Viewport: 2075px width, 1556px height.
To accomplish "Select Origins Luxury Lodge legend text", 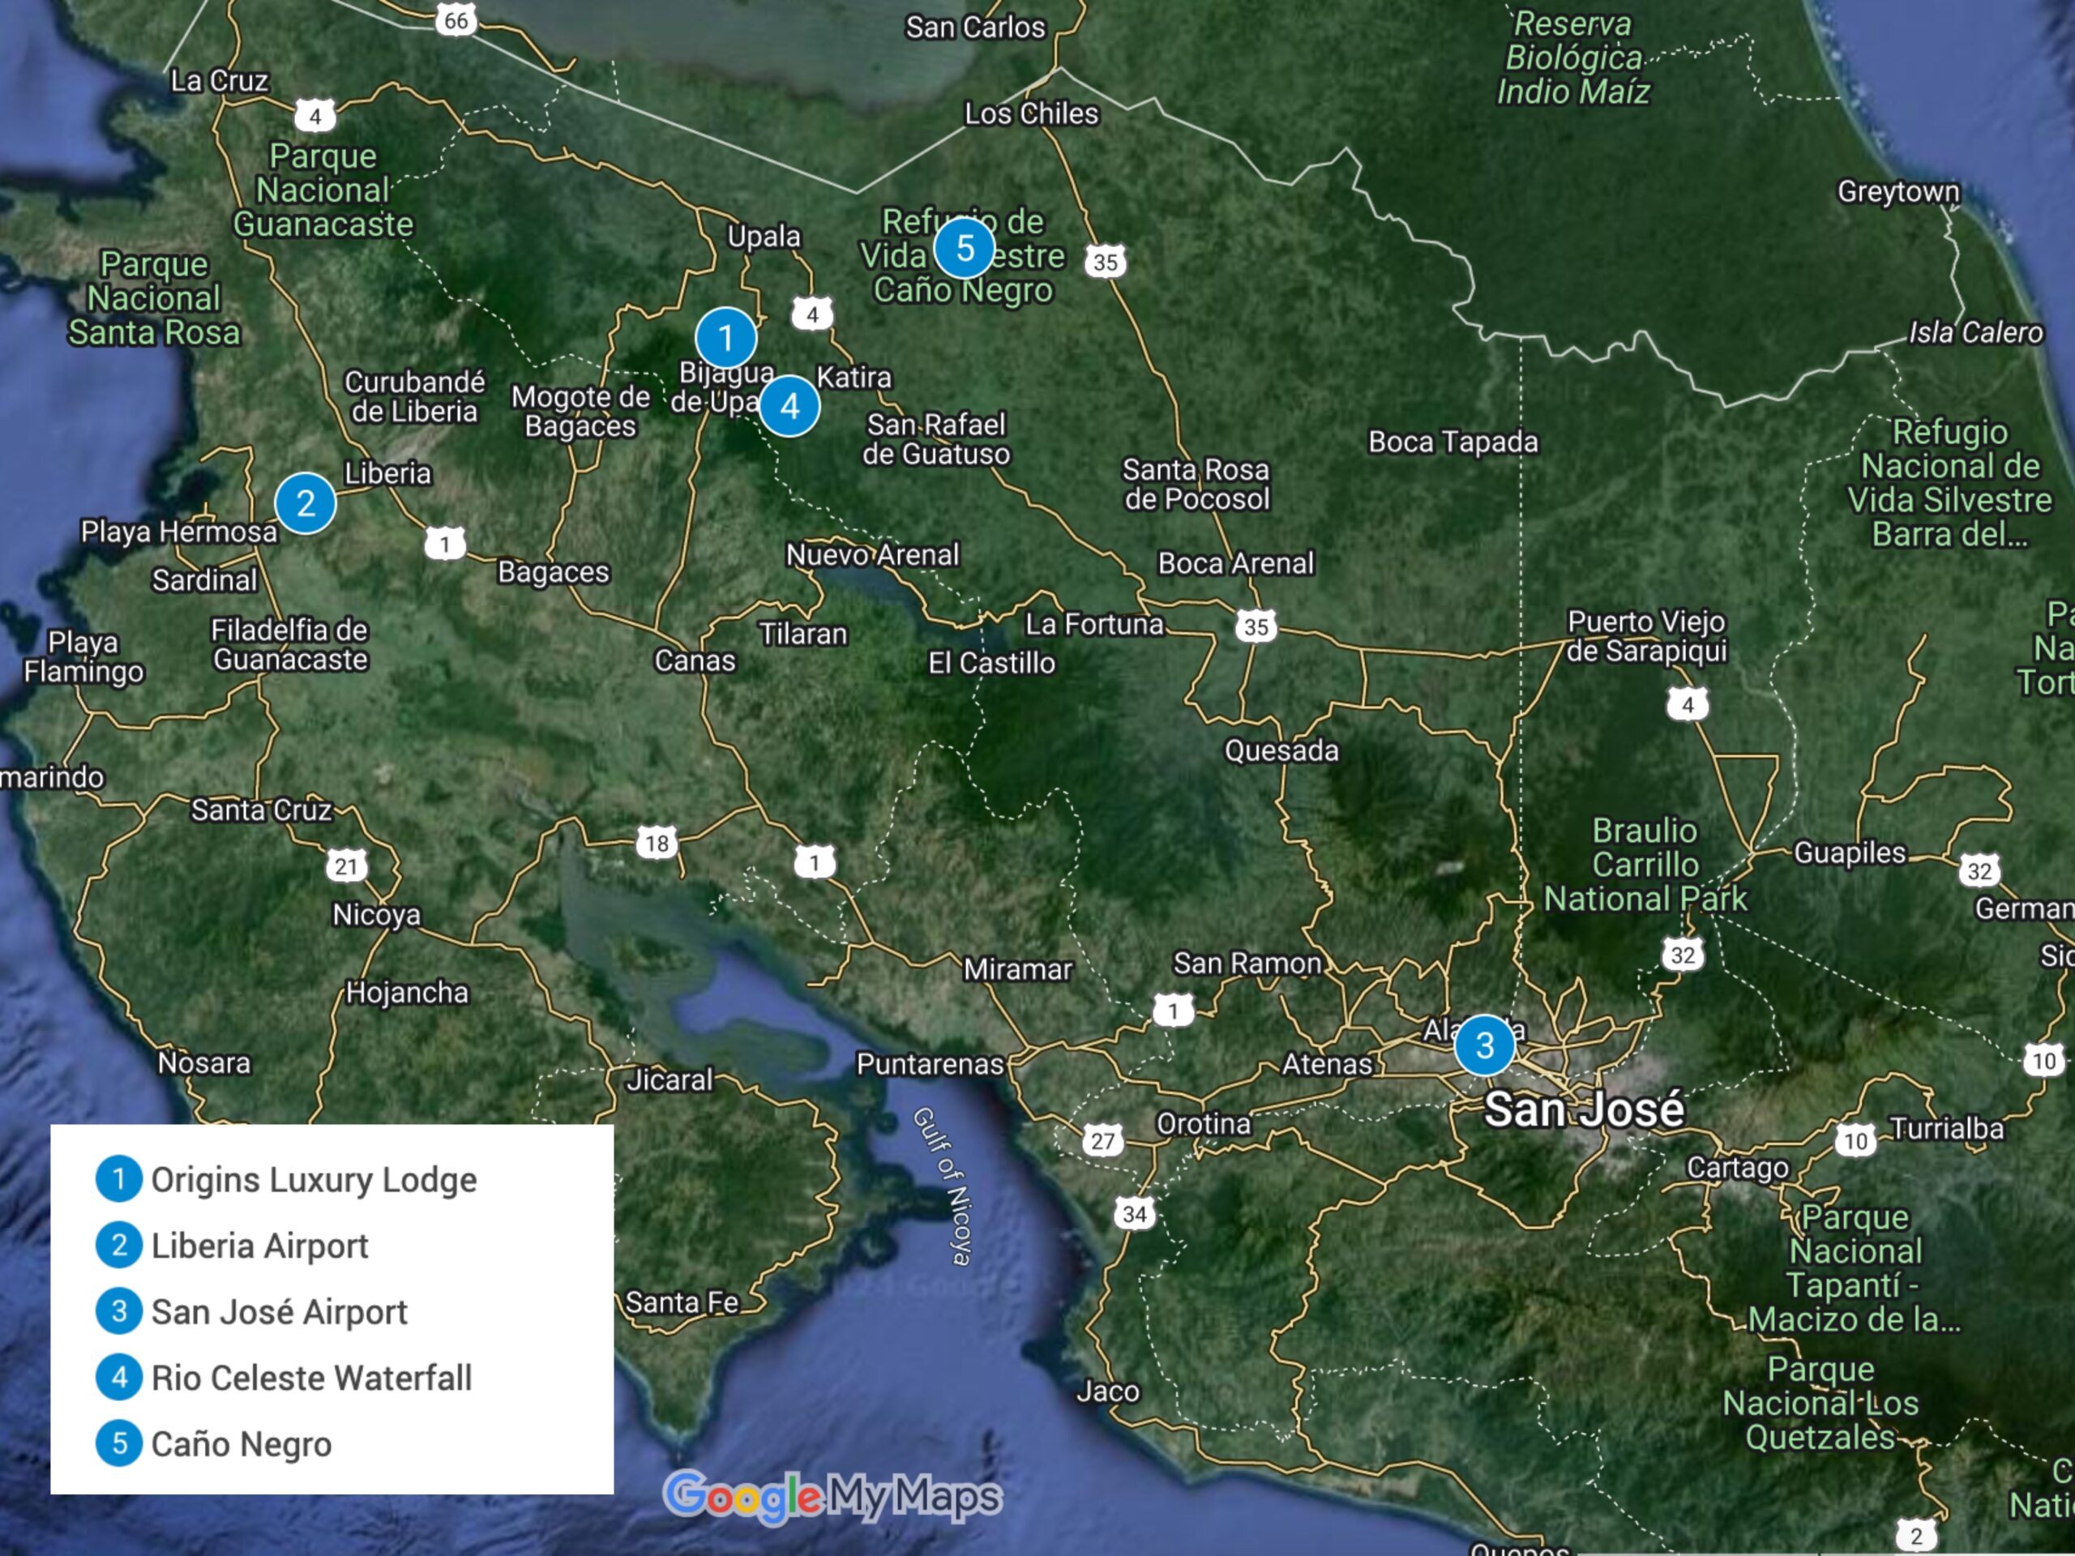I will (x=314, y=1180).
